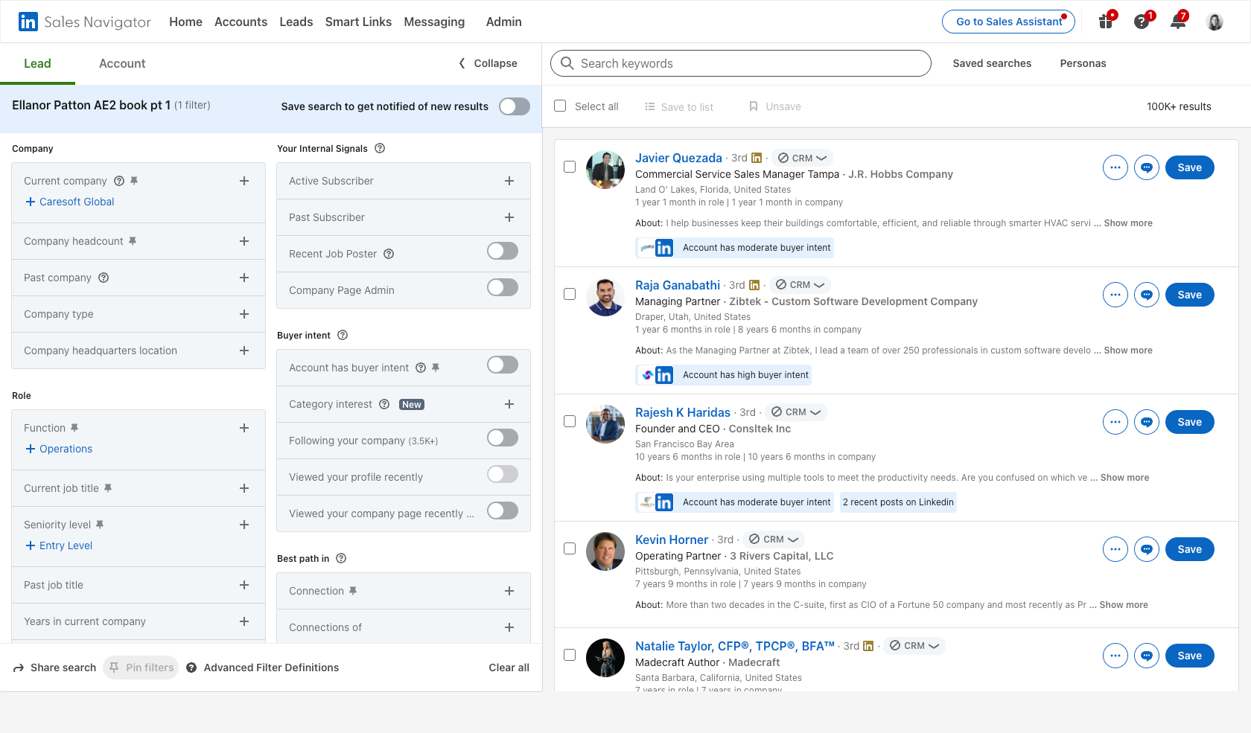Check the checkbox for Javier Quezada
The height and width of the screenshot is (733, 1251).
pyautogui.click(x=570, y=167)
